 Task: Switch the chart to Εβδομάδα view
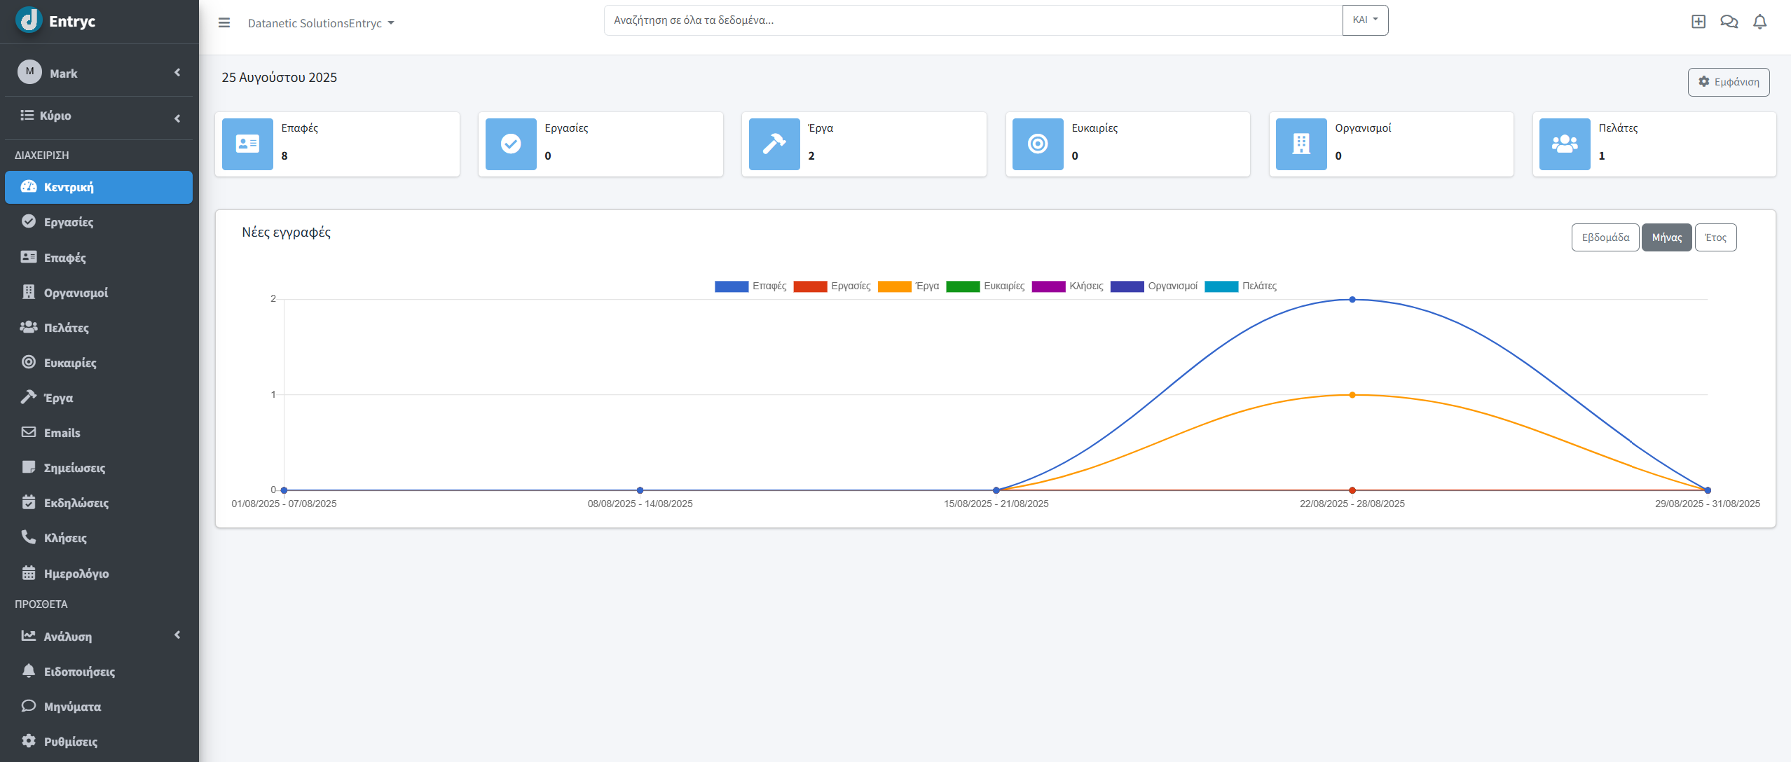(1605, 237)
